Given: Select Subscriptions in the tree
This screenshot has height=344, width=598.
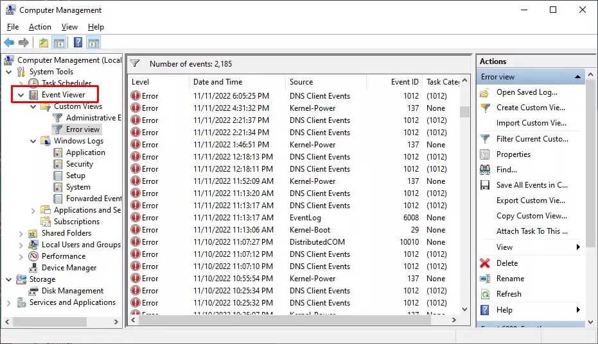Looking at the screenshot, I should tap(76, 222).
